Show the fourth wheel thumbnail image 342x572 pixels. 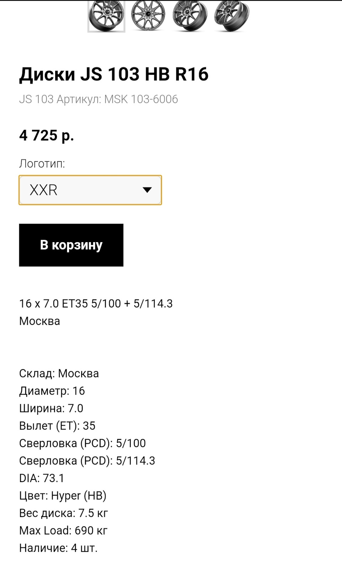coord(232,16)
